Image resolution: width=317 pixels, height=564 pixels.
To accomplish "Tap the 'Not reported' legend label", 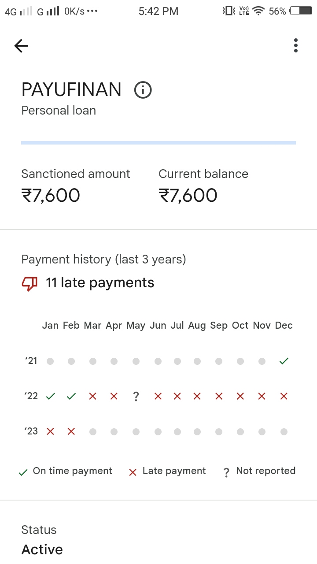I will pos(265,471).
